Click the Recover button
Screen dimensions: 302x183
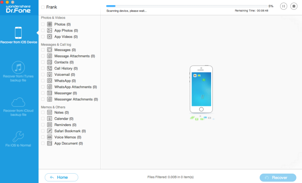tap(278, 177)
